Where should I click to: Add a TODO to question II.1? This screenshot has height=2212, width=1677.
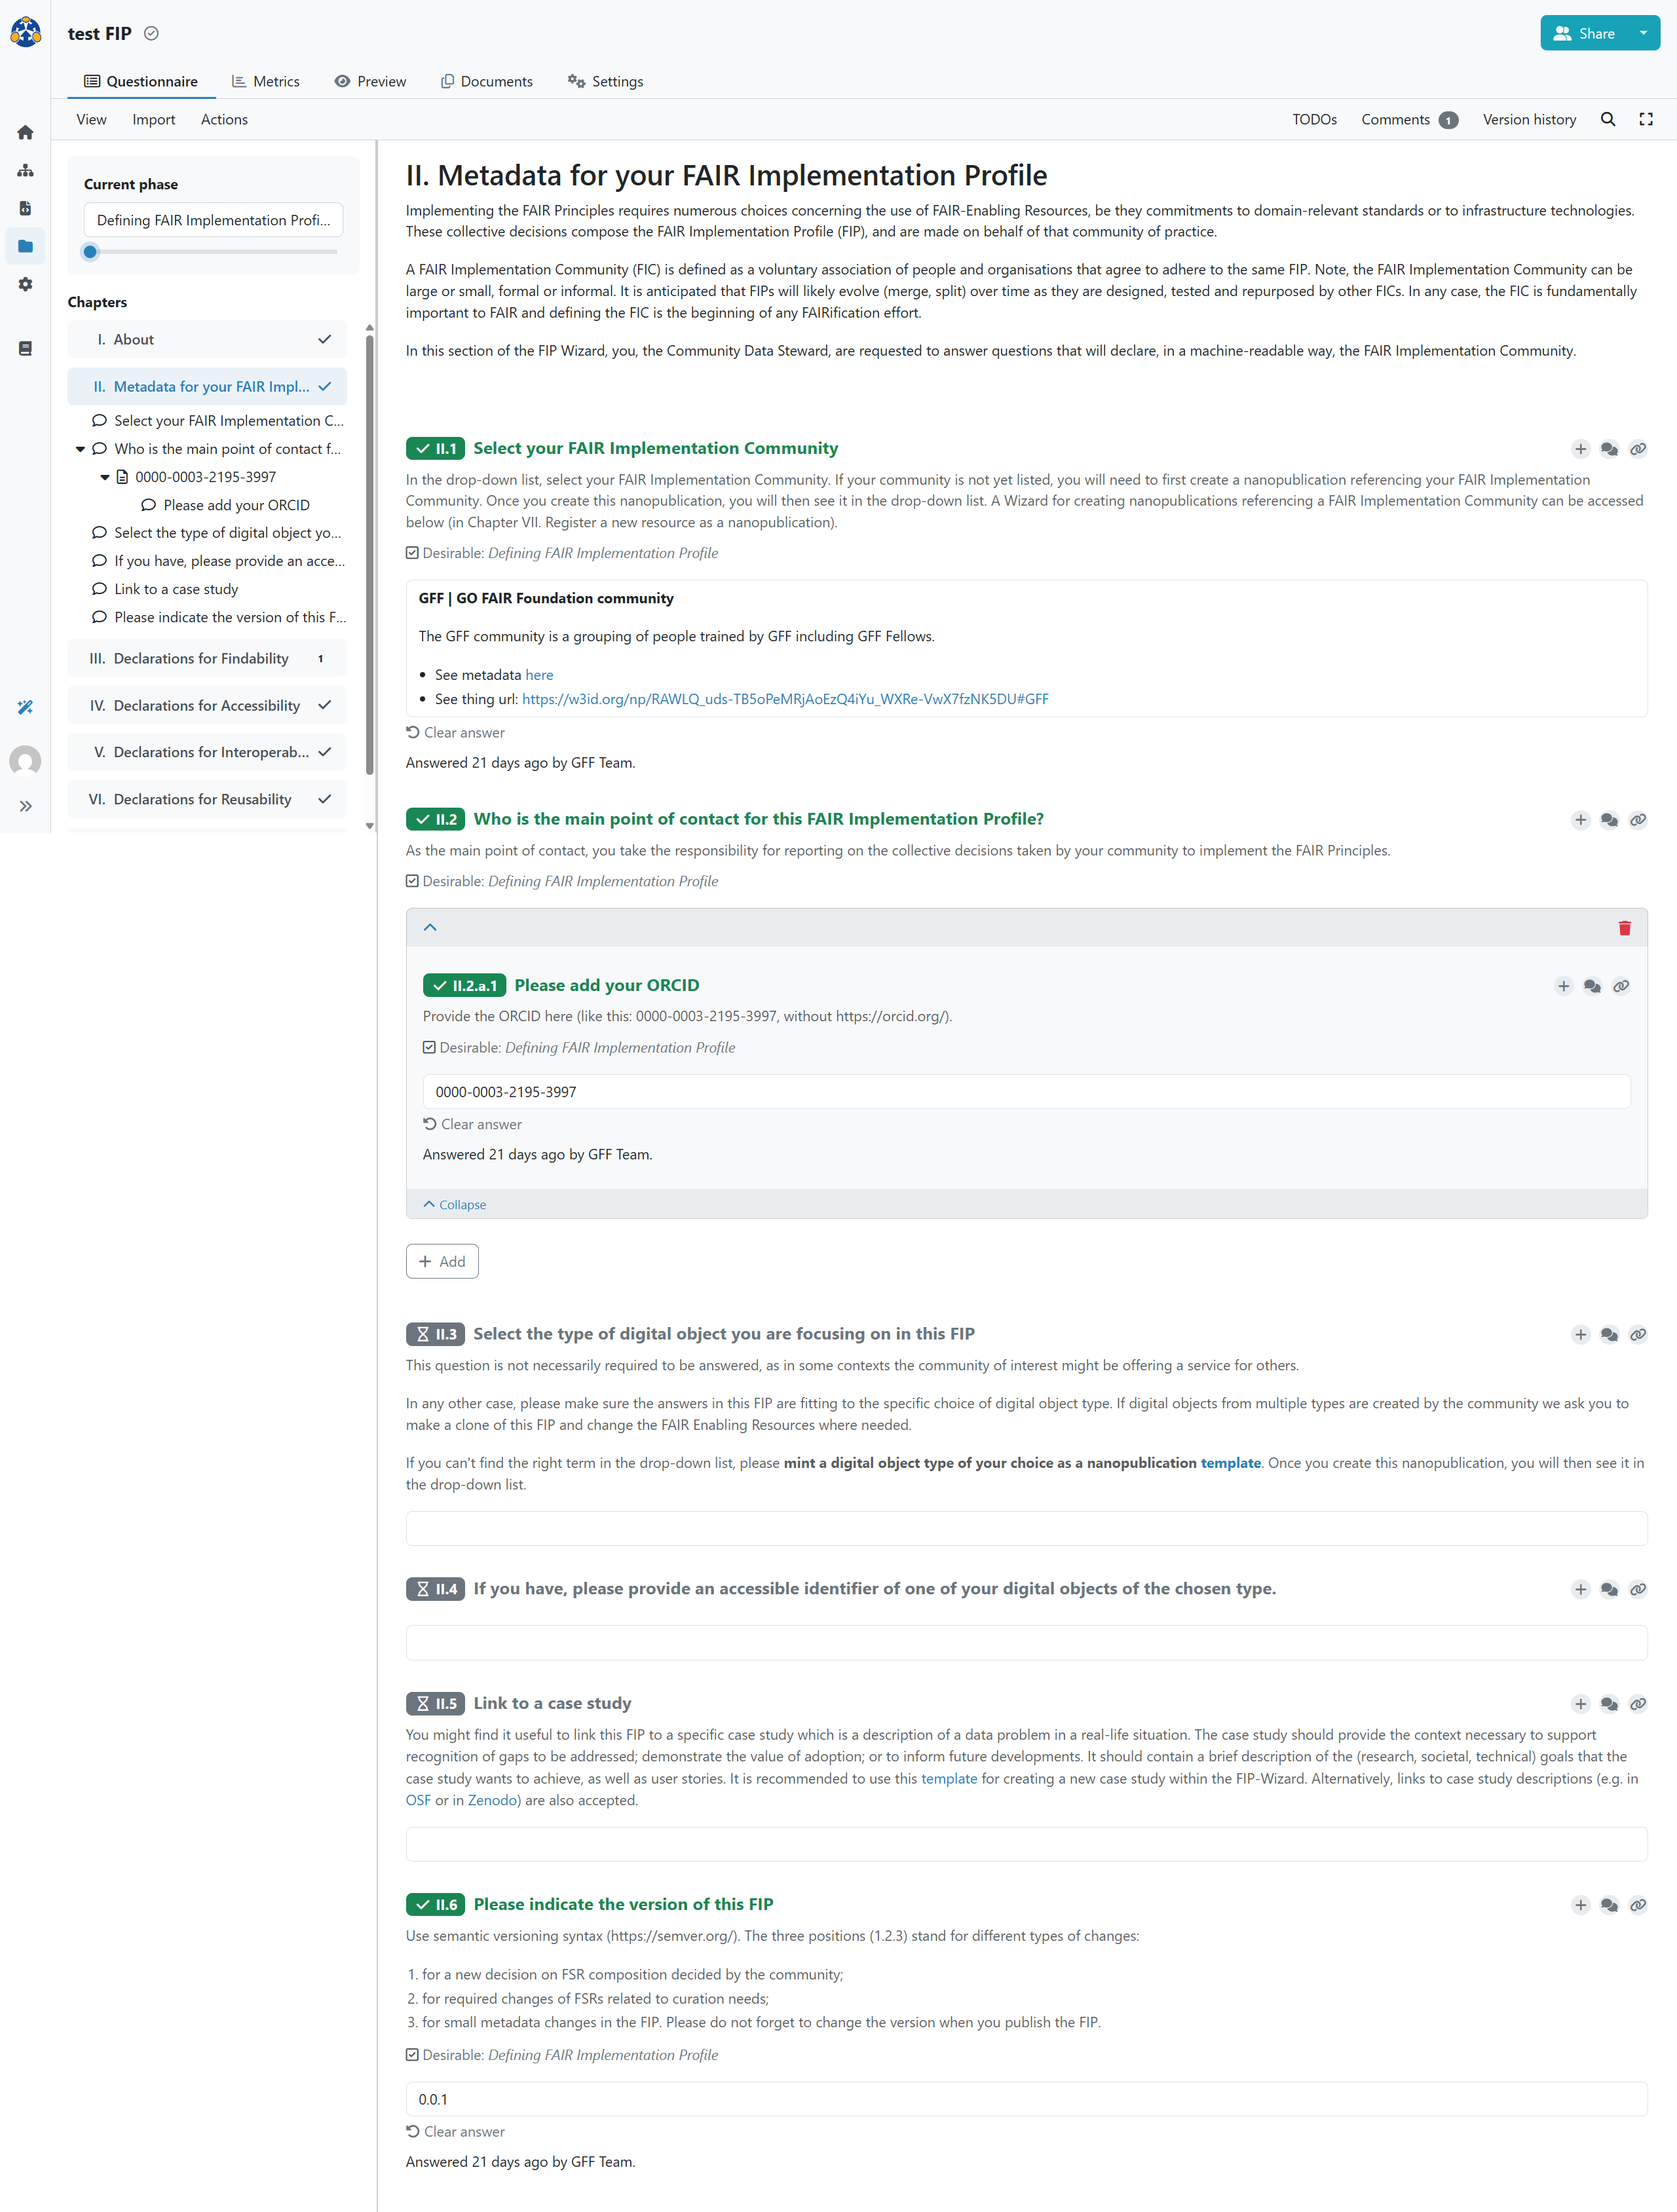[1580, 449]
